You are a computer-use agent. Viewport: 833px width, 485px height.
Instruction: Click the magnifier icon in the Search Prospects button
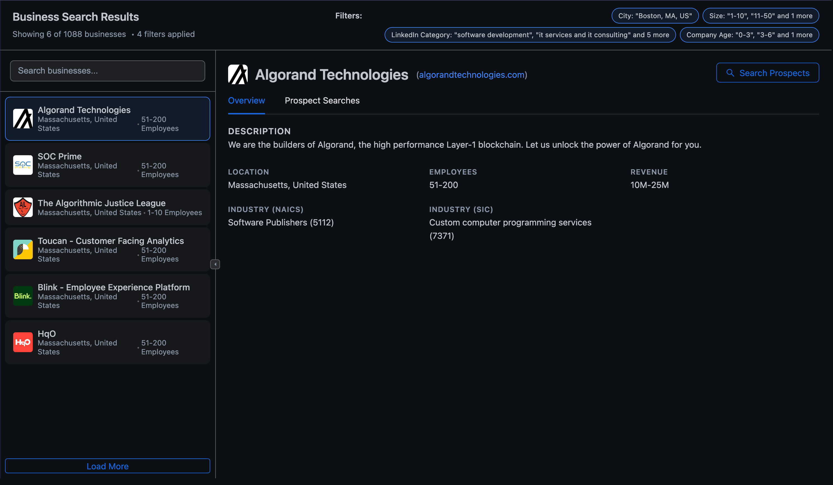click(730, 73)
